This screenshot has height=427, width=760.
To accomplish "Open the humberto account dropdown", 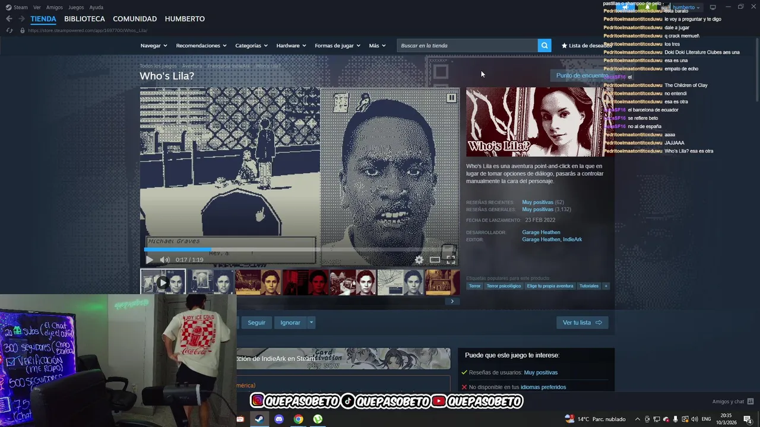I will click(686, 7).
